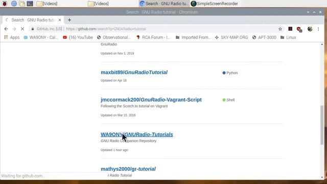Open APT-3000 bookmark
Viewport: 327px width, 184px height.
(264, 37)
